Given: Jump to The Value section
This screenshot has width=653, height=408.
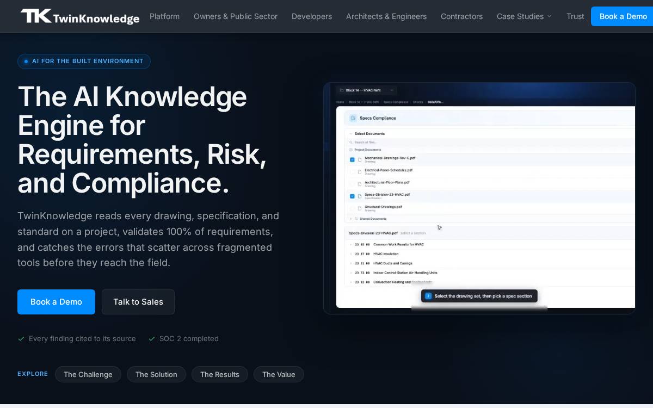Looking at the screenshot, I should point(279,374).
